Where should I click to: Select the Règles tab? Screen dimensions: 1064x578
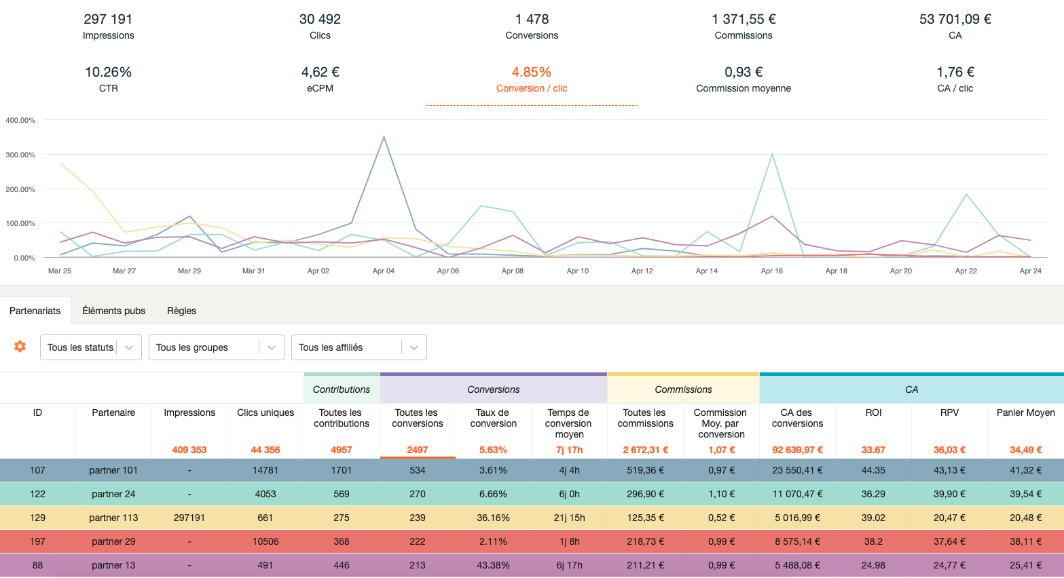click(181, 311)
